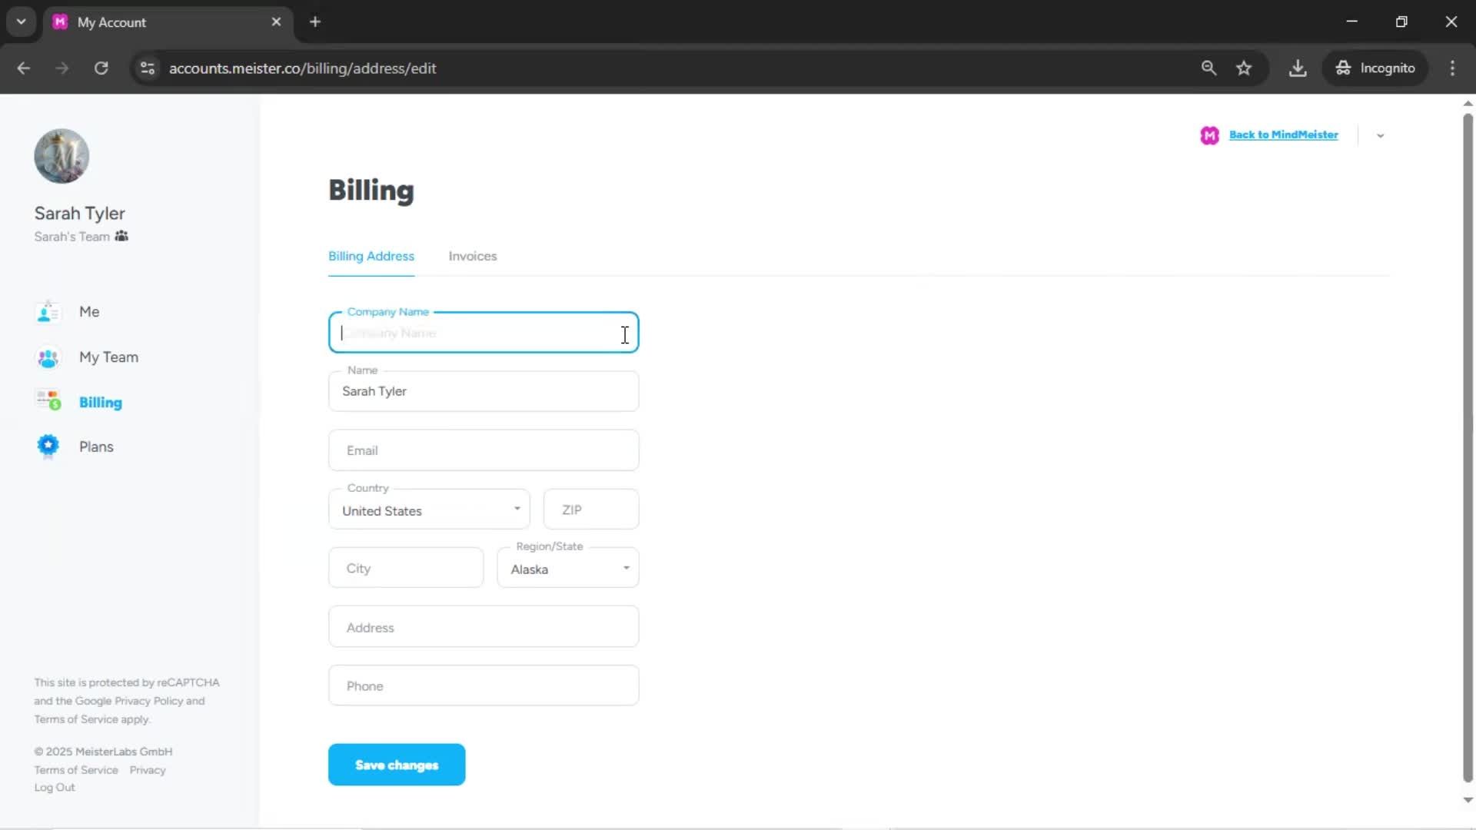
Task: Select the Billing Address tab
Action: point(371,256)
